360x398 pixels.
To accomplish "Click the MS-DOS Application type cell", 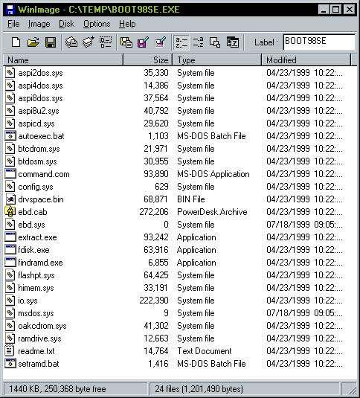I will point(213,174).
